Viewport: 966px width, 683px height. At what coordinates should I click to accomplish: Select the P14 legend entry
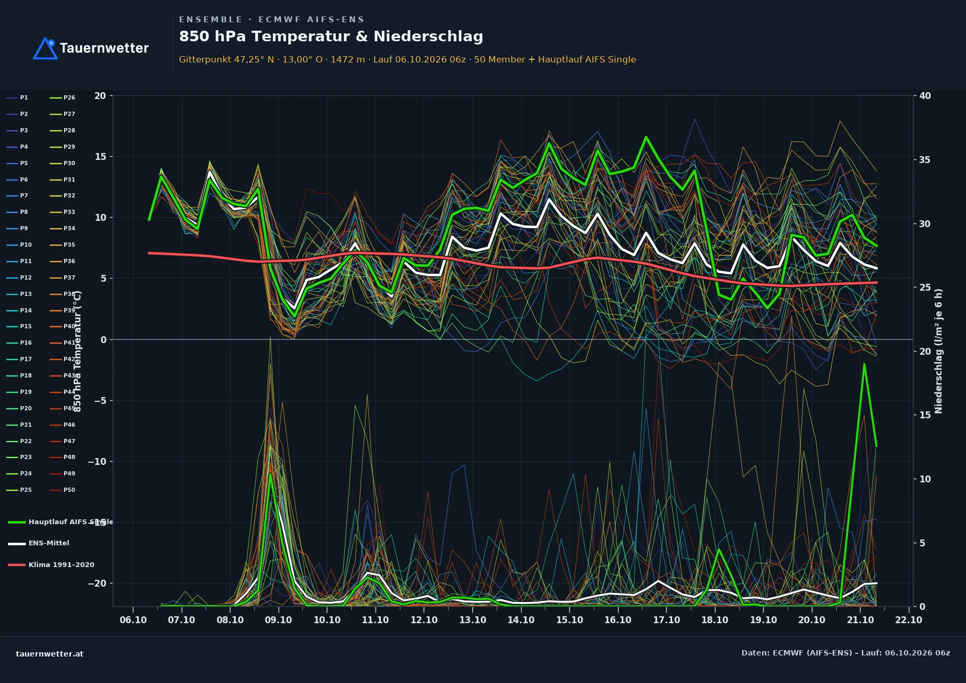coord(19,310)
